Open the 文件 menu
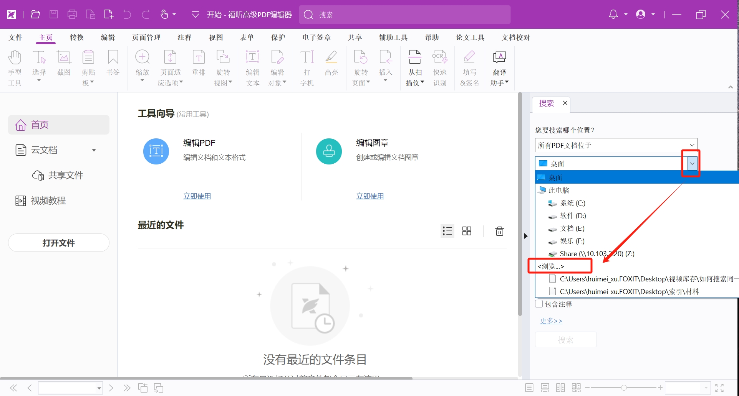The image size is (739, 396). click(x=15, y=38)
